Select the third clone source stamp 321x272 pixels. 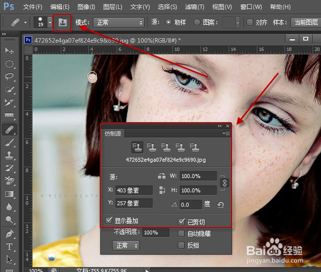click(166, 147)
